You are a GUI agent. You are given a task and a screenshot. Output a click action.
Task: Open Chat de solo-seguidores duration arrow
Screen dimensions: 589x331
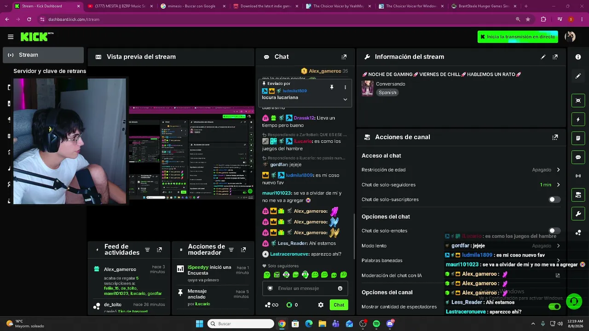(558, 185)
